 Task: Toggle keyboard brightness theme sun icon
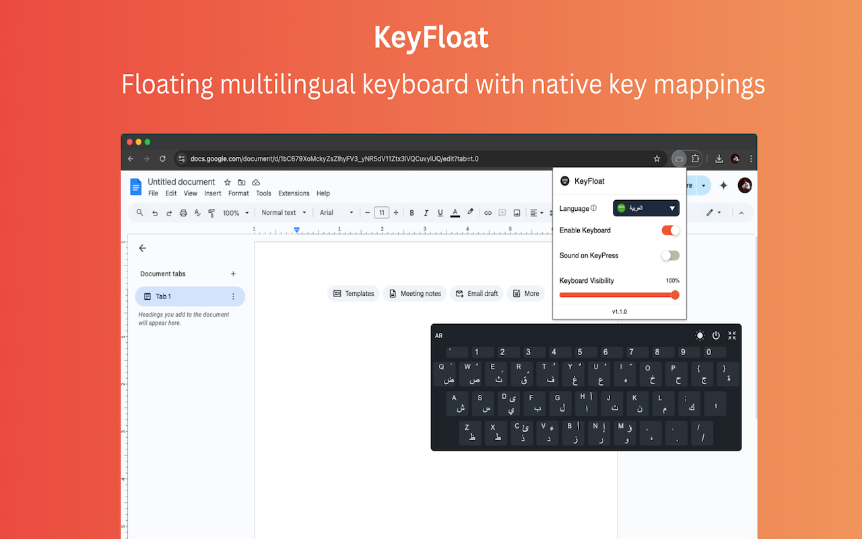pyautogui.click(x=700, y=336)
